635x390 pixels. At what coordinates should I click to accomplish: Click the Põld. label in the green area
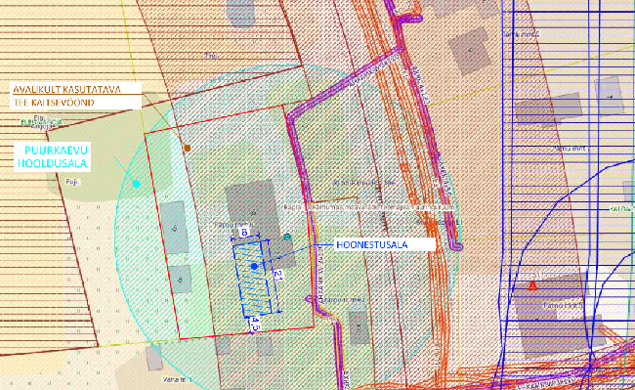point(73,182)
